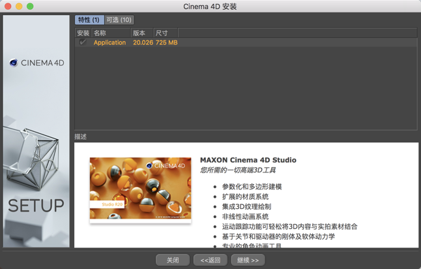Click the 您所需的一切高端3D工具 subtitle
The width and height of the screenshot is (421, 269).
[x=238, y=170]
